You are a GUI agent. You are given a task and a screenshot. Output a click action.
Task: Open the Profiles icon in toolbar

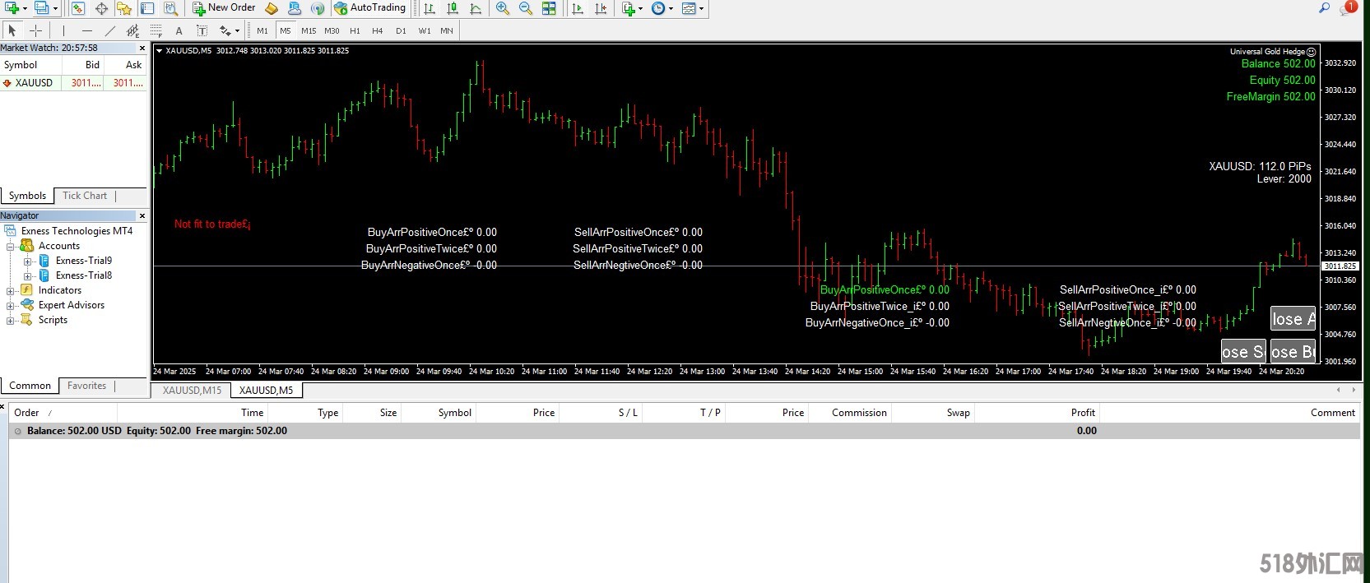tap(41, 8)
